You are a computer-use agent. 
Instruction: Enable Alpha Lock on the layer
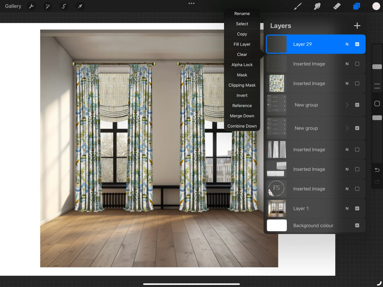coord(242,65)
